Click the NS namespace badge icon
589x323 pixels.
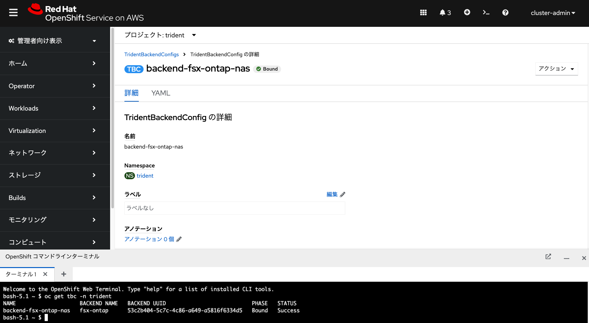[x=130, y=176]
